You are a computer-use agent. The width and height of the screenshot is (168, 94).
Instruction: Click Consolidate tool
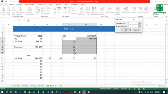tap(110, 10)
